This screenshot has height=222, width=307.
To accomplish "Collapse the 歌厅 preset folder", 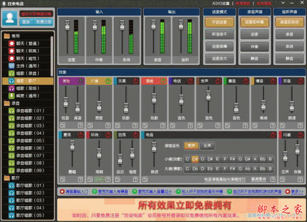I will click(x=7, y=178).
